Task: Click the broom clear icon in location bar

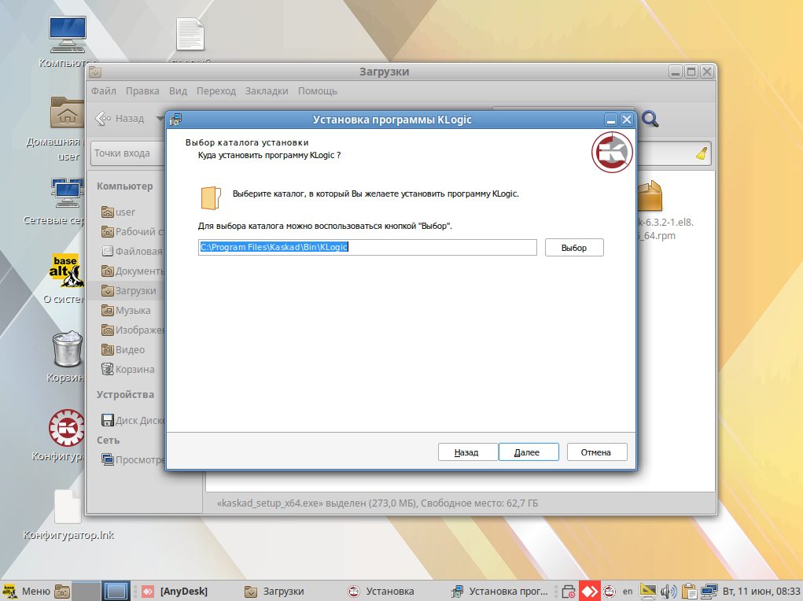Action: 702,153
